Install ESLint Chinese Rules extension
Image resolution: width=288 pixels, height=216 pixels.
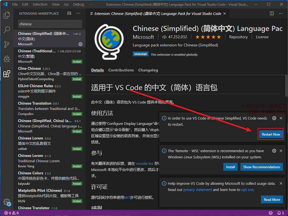point(77,97)
